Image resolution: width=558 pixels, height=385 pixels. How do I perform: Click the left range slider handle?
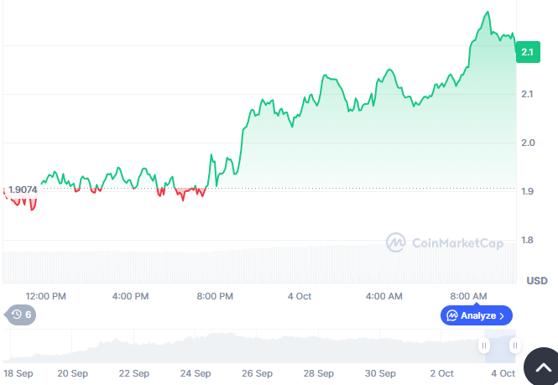coord(484,346)
